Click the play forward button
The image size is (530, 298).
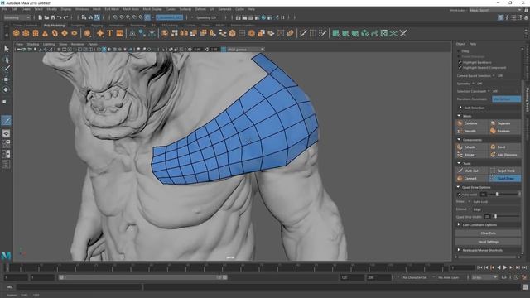coord(505,267)
